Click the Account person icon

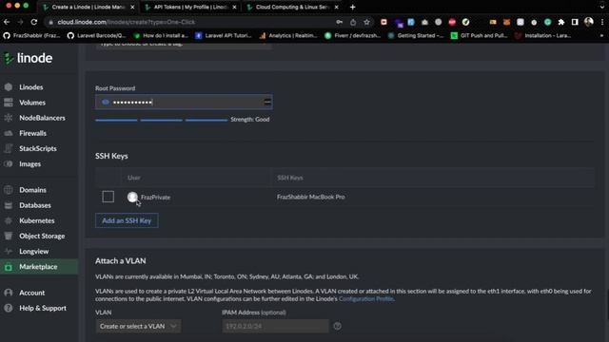[x=9, y=293]
